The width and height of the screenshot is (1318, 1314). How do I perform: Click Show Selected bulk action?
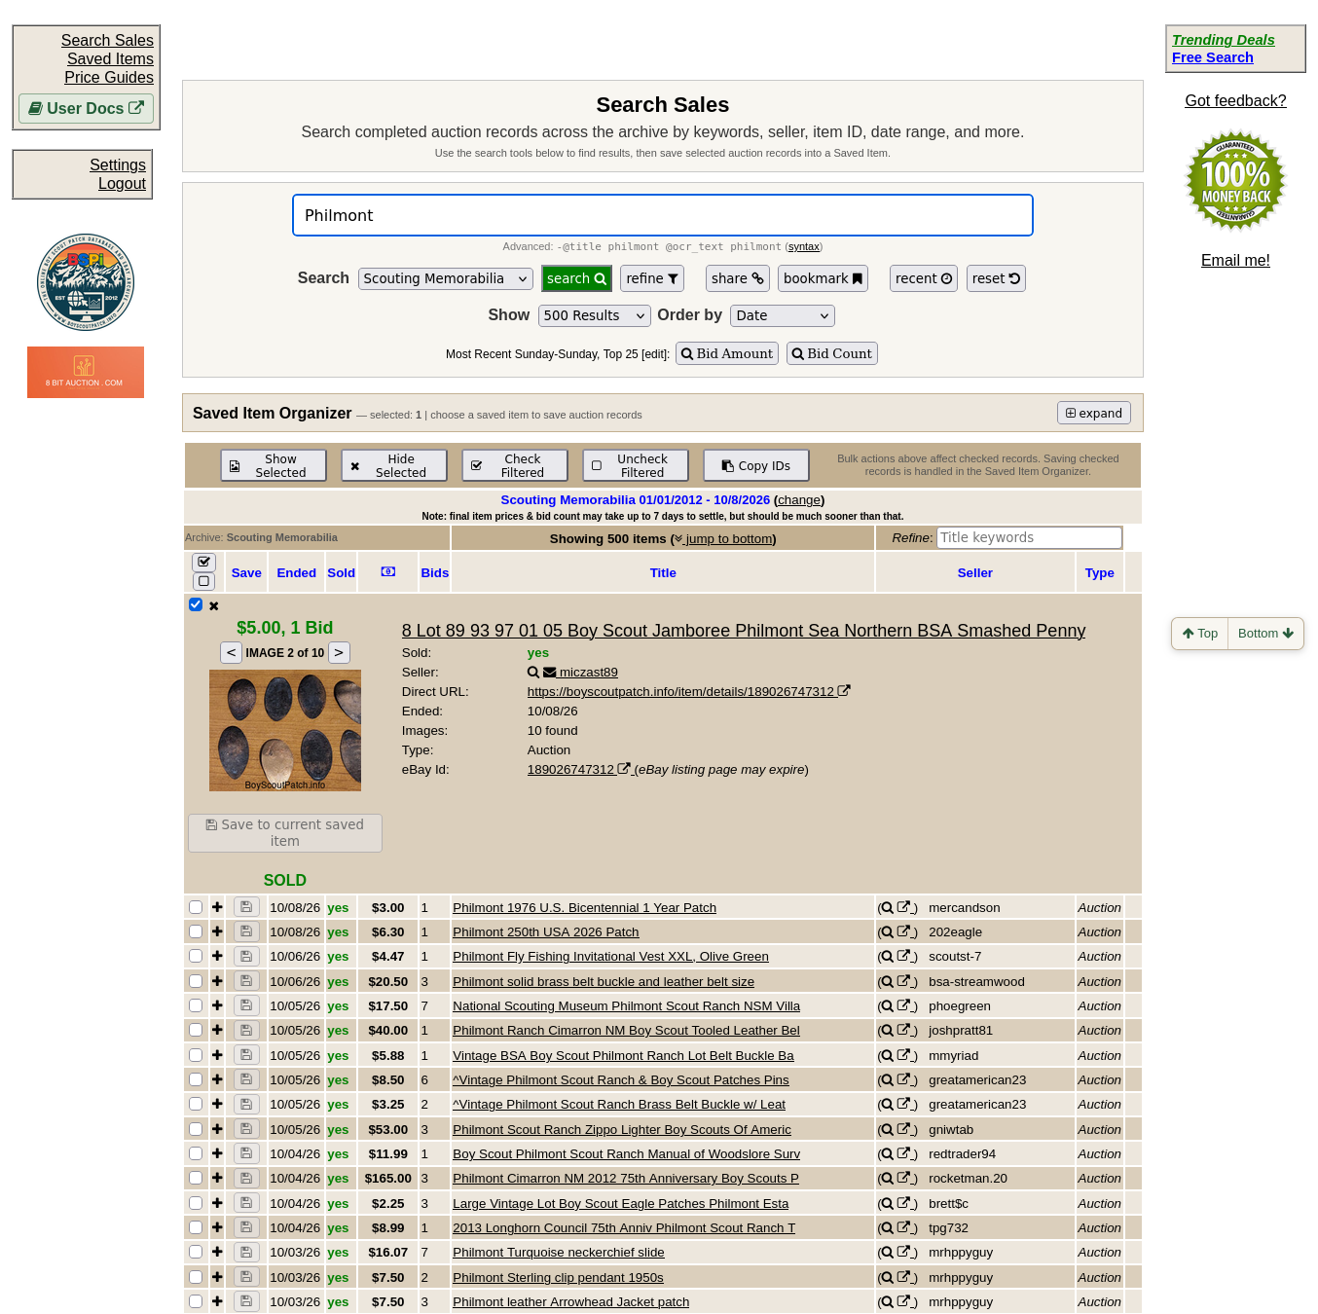click(274, 465)
